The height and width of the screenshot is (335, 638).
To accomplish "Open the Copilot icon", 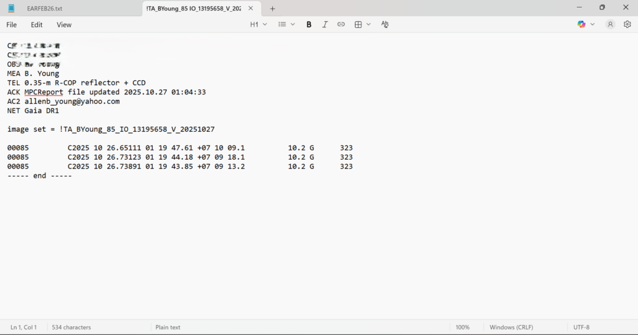I will tap(581, 24).
